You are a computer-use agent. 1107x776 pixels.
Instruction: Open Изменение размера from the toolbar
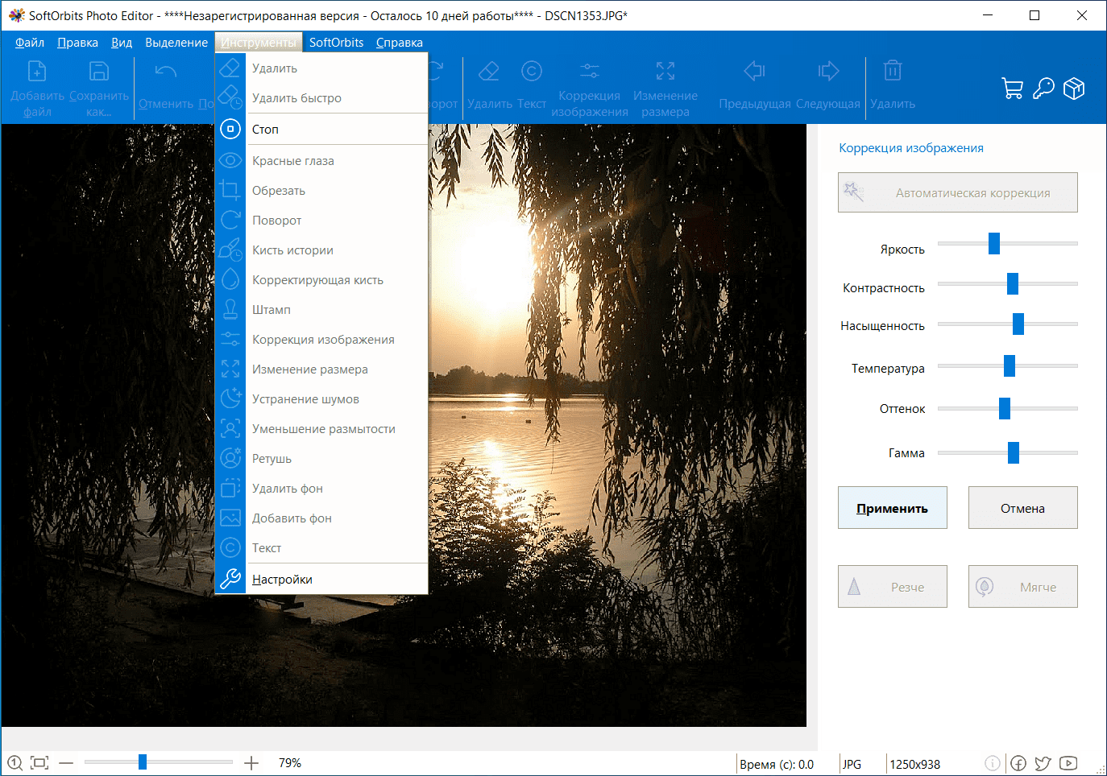pos(665,72)
